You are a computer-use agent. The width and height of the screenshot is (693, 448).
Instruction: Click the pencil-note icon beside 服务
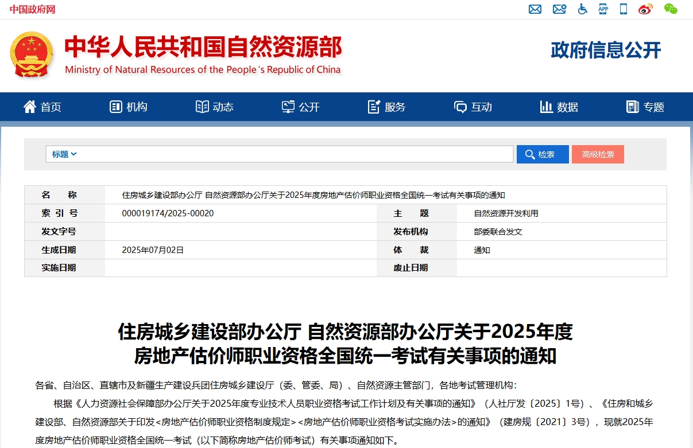pyautogui.click(x=374, y=107)
